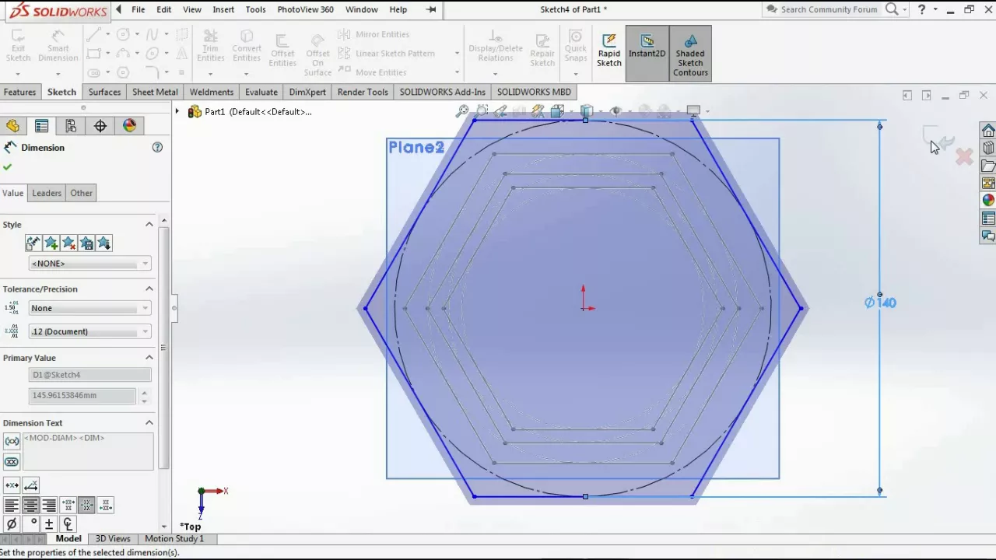Open the FeatureManager design tree tab

tap(12, 126)
